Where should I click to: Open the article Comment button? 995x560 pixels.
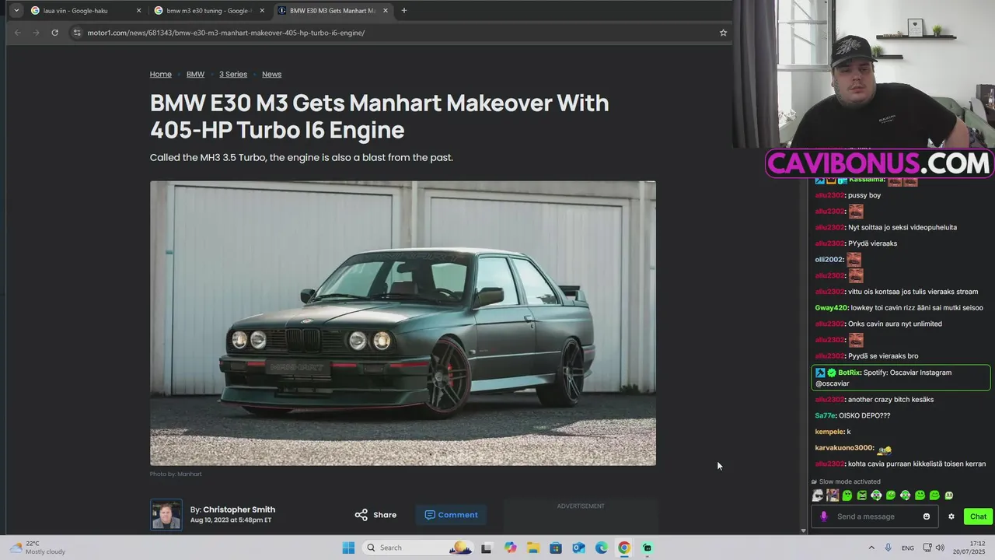(451, 515)
